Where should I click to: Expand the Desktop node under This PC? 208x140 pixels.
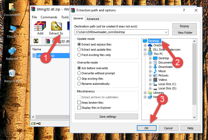pyautogui.click(x=150, y=58)
